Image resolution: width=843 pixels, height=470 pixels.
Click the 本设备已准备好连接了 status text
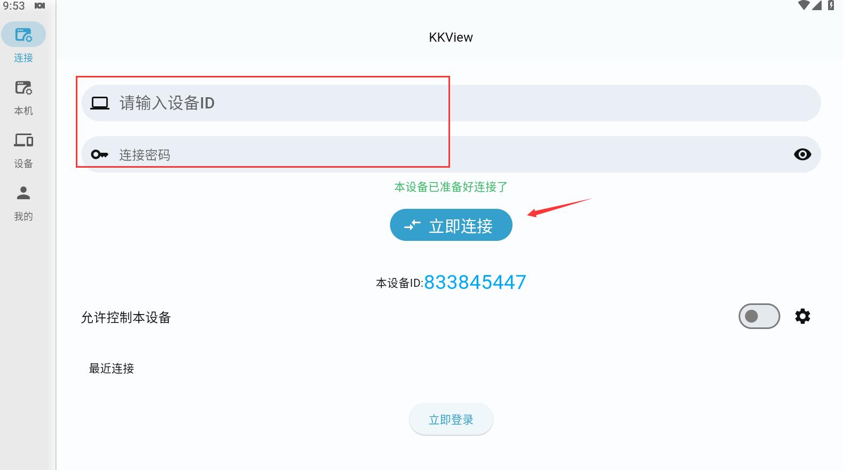(451, 187)
